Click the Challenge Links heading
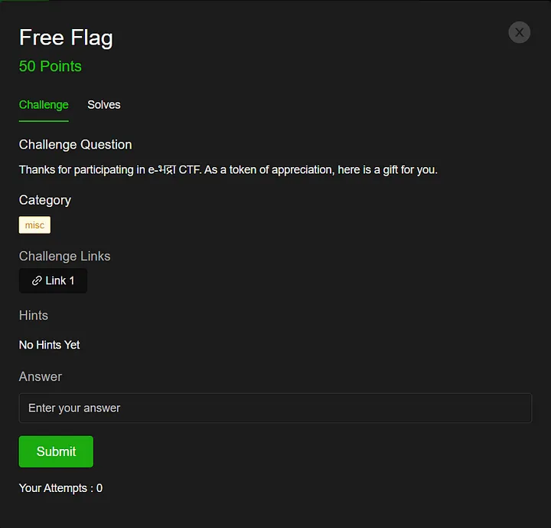This screenshot has width=551, height=528. (x=64, y=256)
